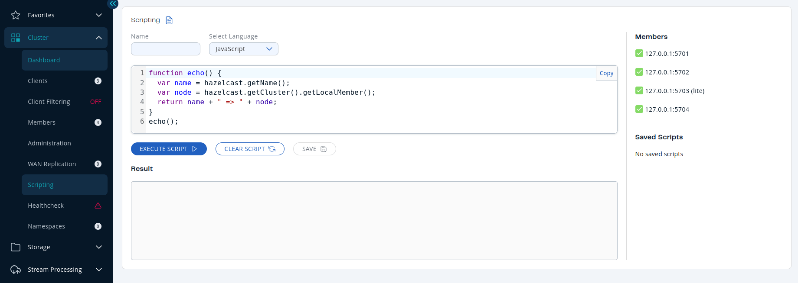Go to WAN Replication page
The width and height of the screenshot is (798, 283).
pos(52,164)
